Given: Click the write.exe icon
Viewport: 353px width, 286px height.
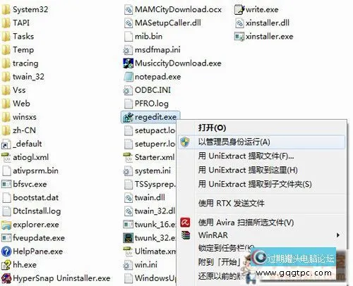Looking at the screenshot, I should (x=239, y=10).
